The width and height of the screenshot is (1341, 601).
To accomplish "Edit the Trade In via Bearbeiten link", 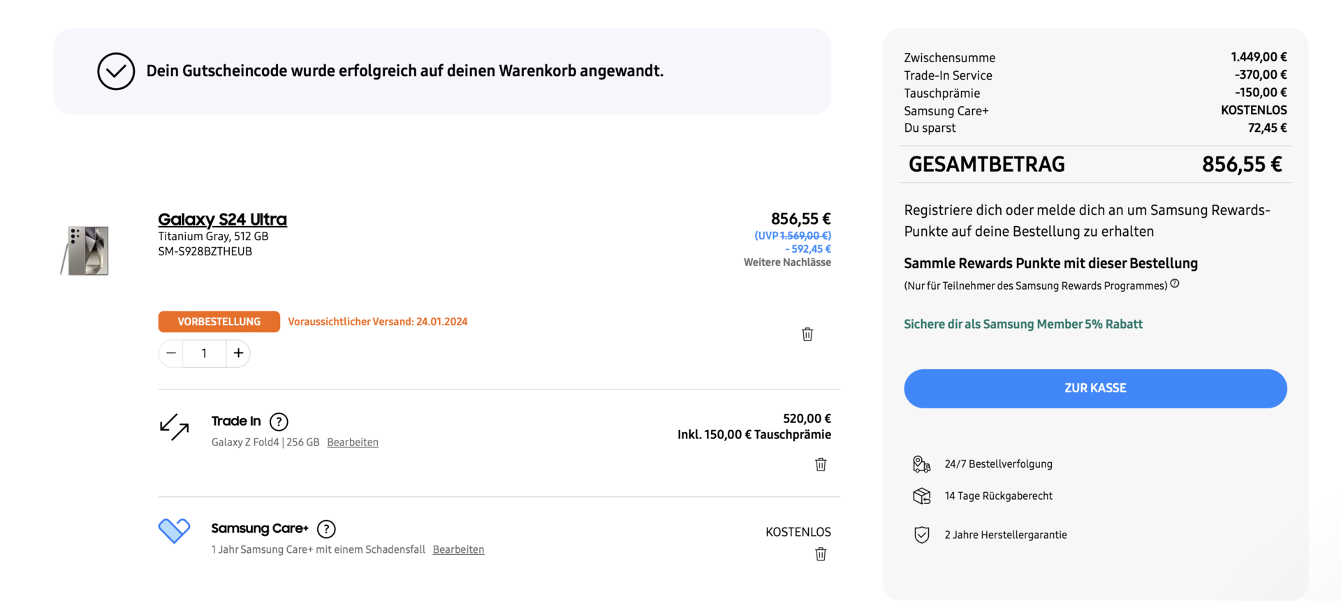I will (x=353, y=443).
